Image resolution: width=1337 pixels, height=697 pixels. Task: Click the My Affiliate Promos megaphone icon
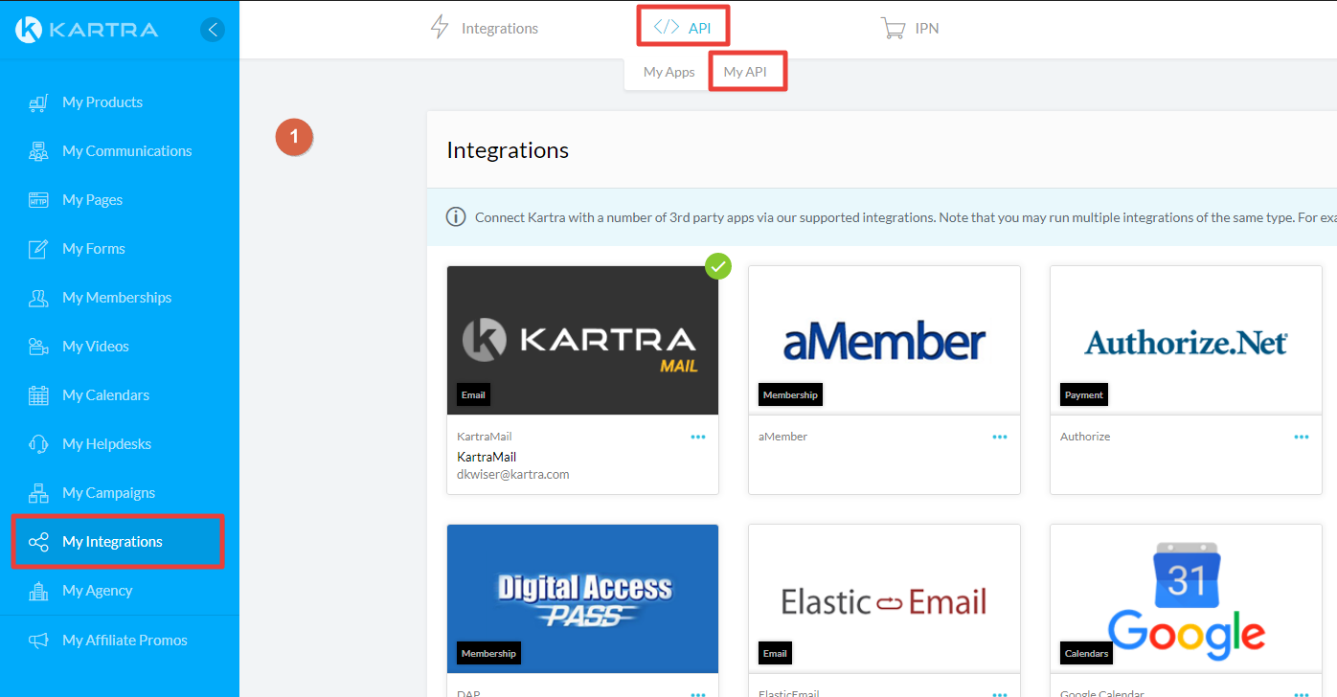tap(38, 641)
